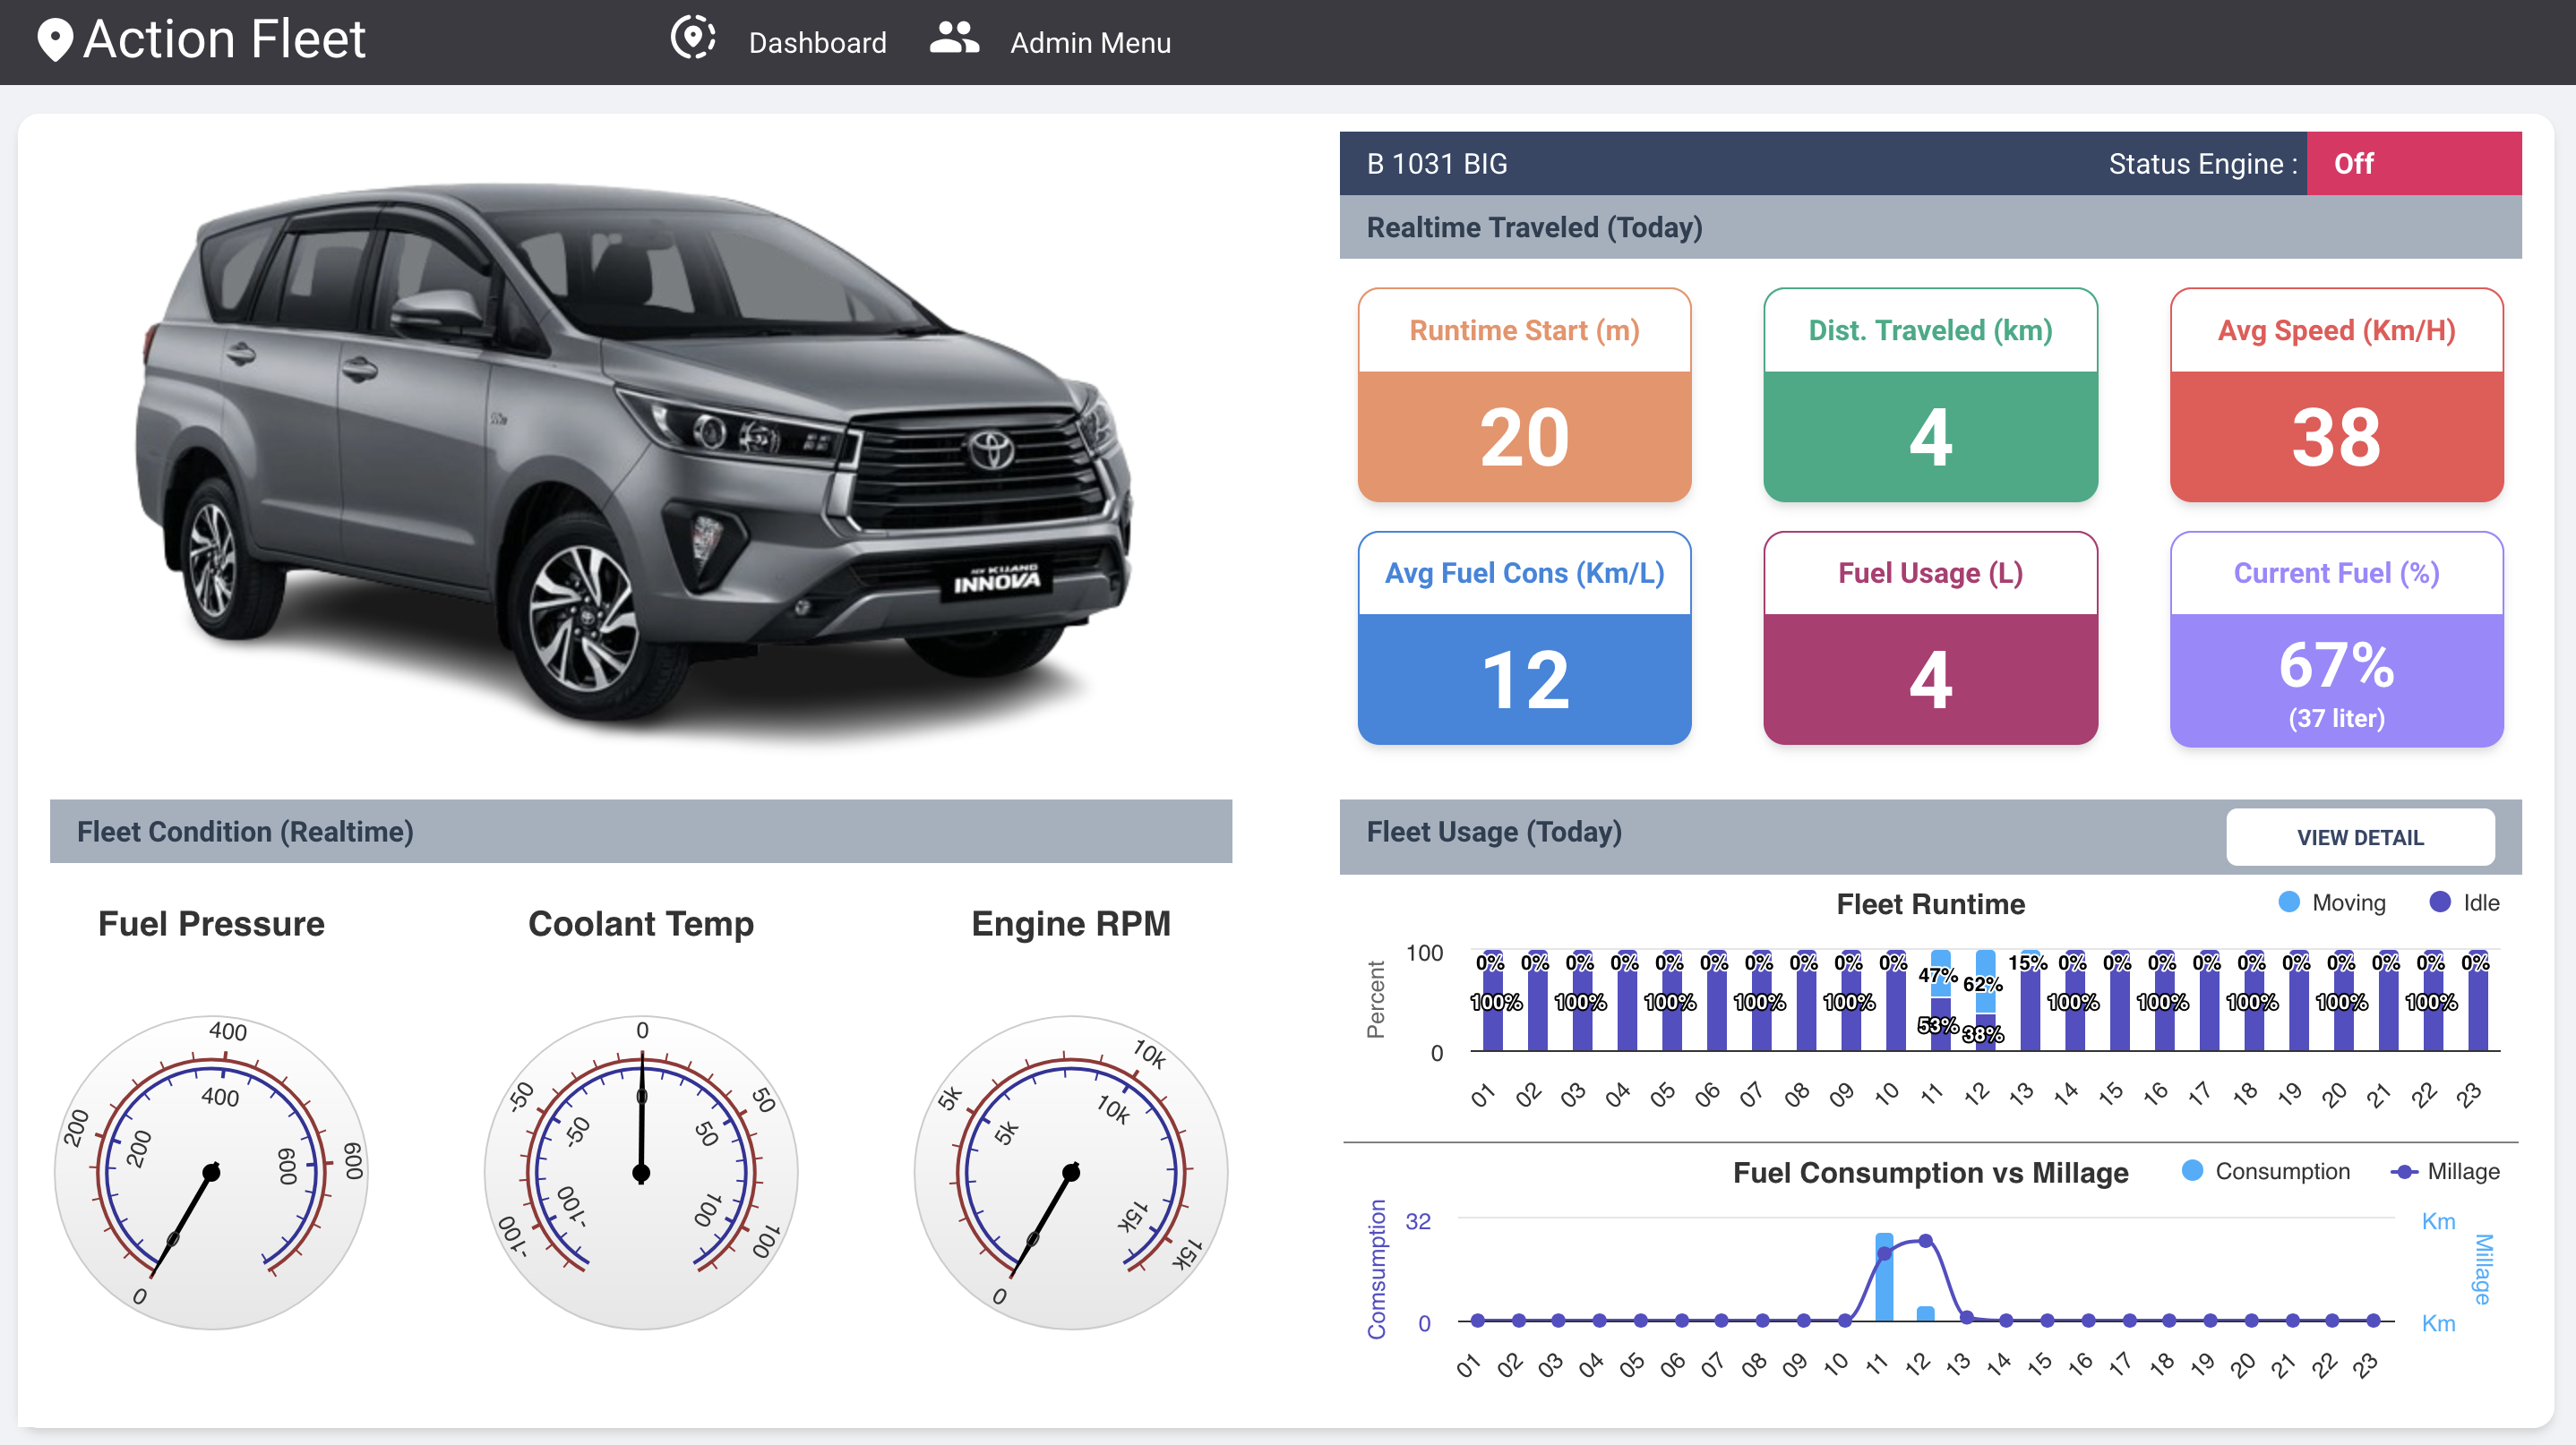
Task: Click the (37 liter) fuel text
Action: coord(2336,717)
